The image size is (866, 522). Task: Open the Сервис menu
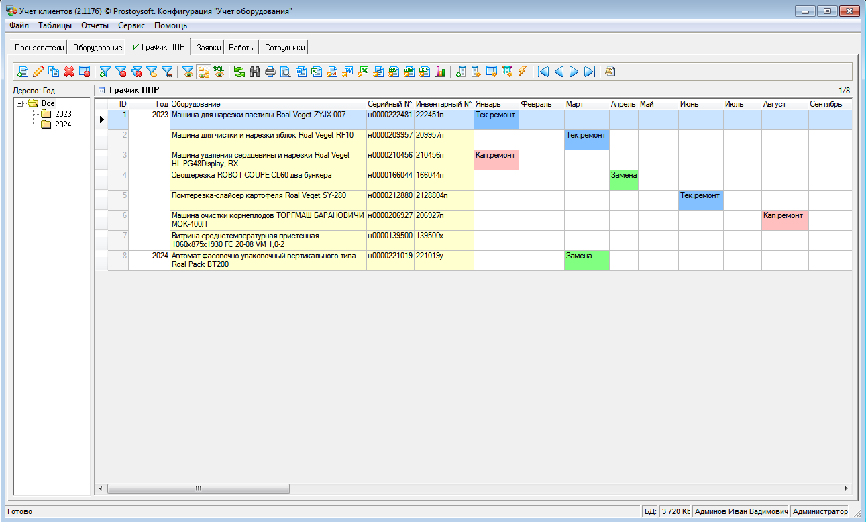pos(131,25)
